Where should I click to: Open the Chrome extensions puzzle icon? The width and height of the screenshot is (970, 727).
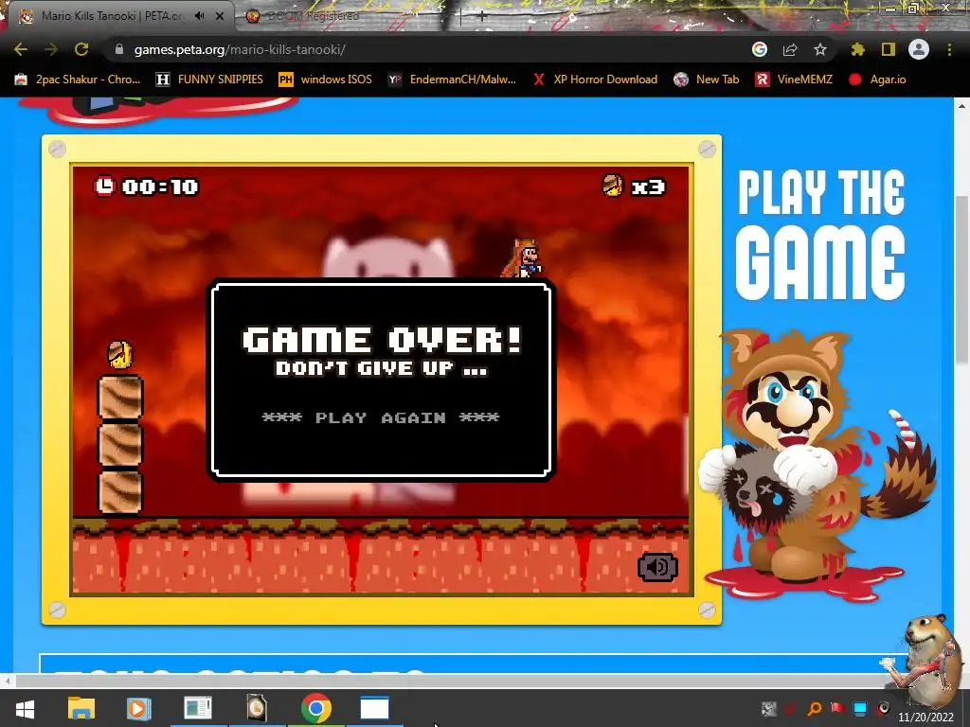[x=857, y=49]
